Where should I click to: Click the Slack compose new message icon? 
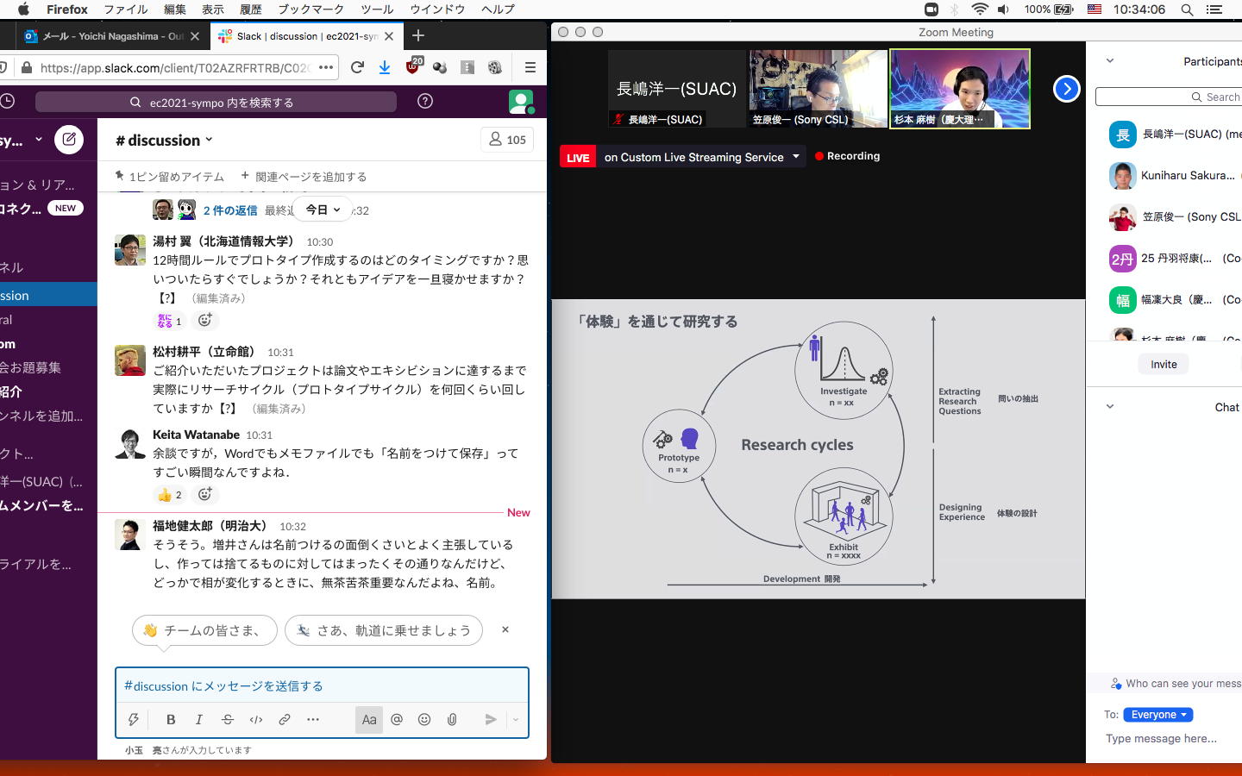coord(69,139)
